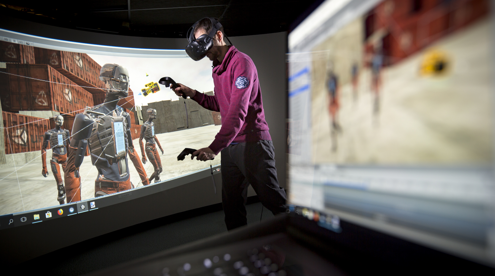Expand hidden system tray icons chevron
This screenshot has width=495, height=276.
(x=214, y=170)
